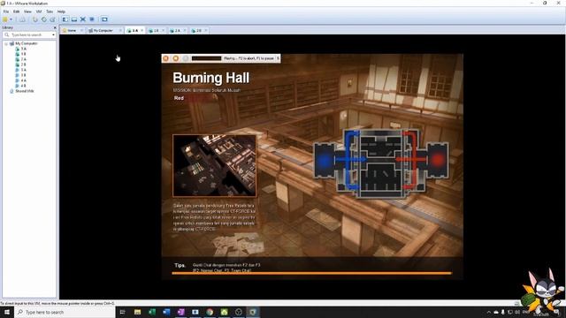Open OneNote from the taskbar

pos(180,312)
